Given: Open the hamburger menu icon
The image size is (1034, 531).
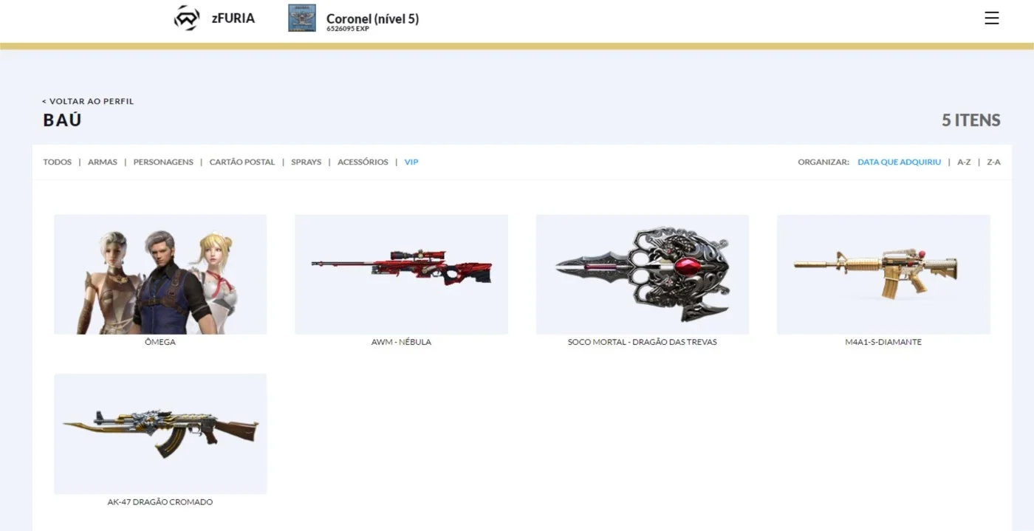Looking at the screenshot, I should (991, 18).
